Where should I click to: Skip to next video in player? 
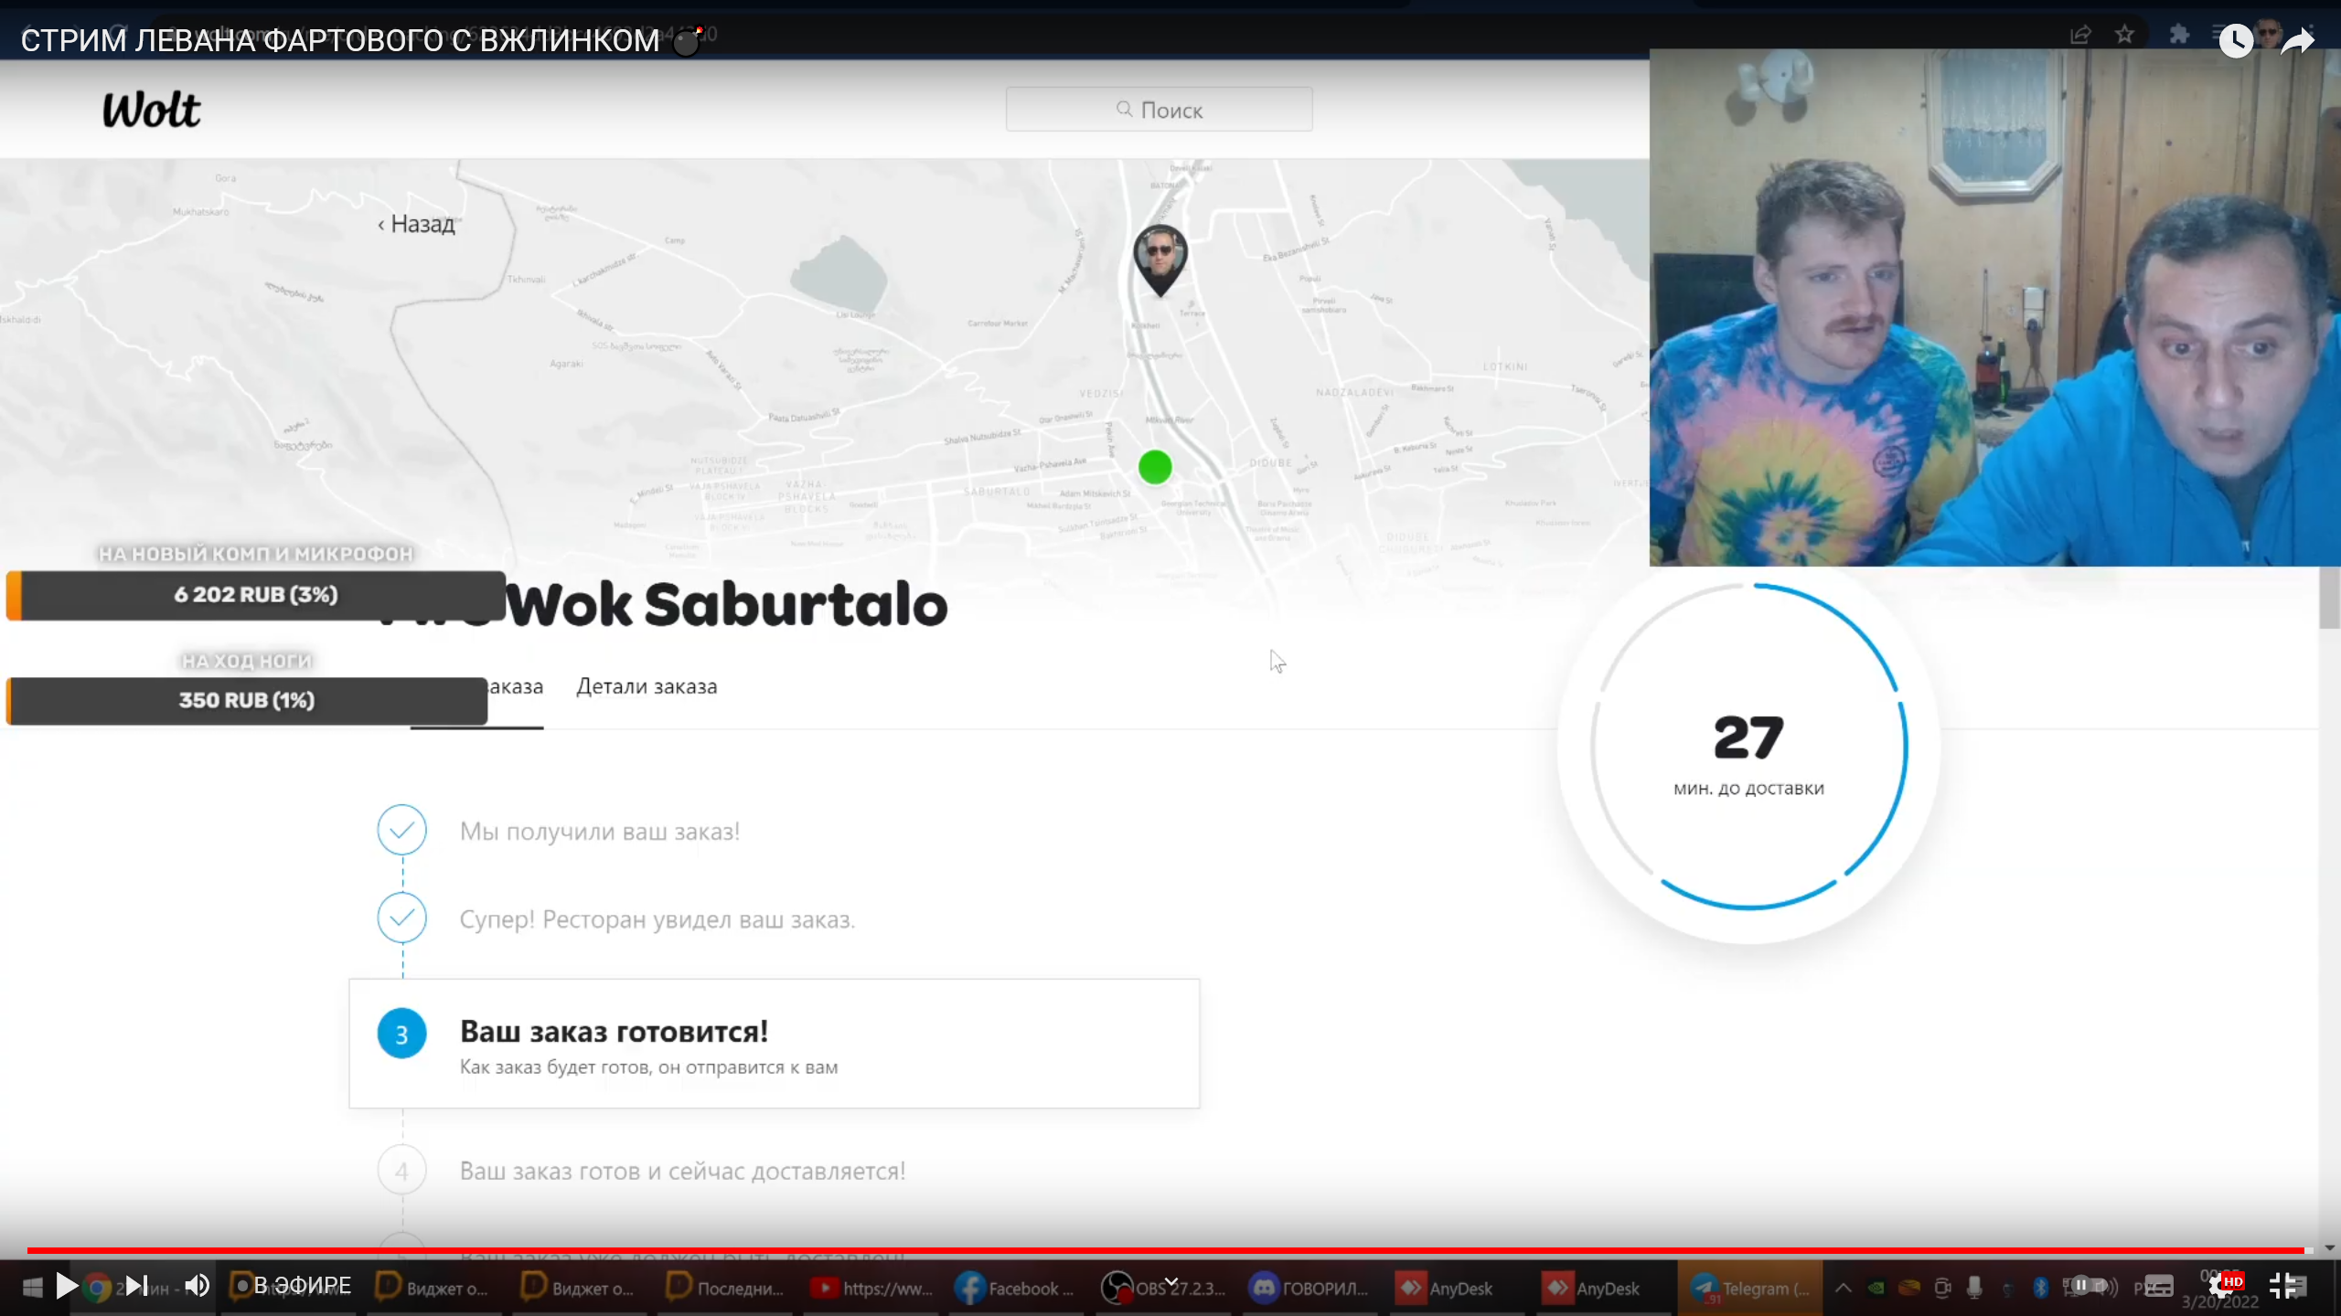click(x=136, y=1286)
